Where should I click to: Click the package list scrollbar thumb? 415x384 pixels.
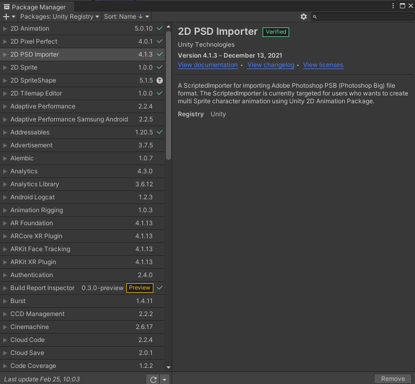pos(168,95)
